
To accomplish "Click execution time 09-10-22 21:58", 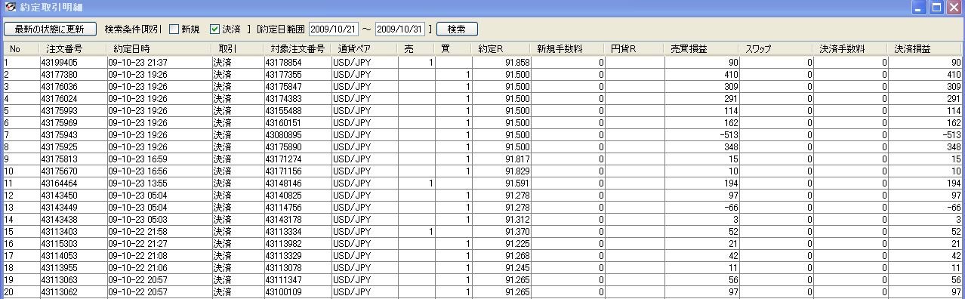I will point(138,232).
